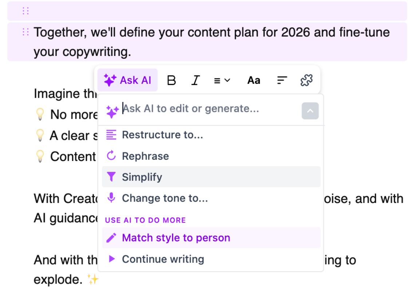Image resolution: width=416 pixels, height=300 pixels.
Task: Click the pencil icon beside Match style
Action: (x=111, y=238)
